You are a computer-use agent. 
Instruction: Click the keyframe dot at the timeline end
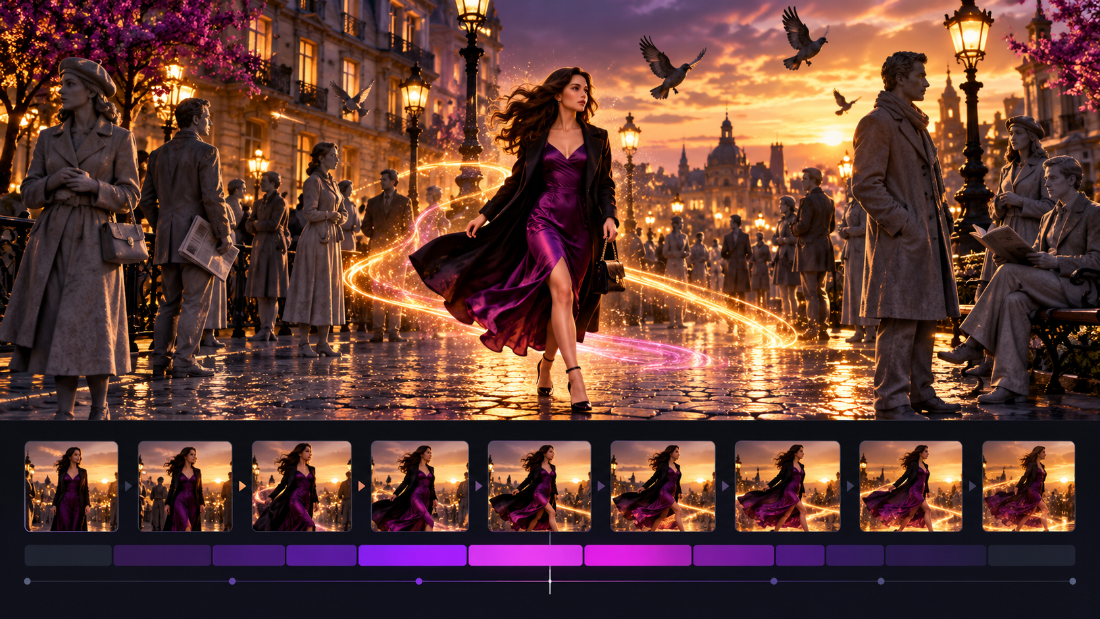coord(1073,582)
